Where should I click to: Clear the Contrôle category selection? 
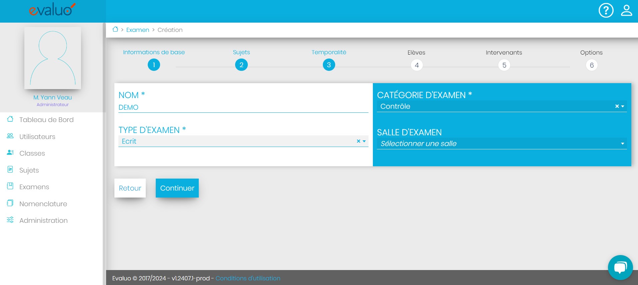pyautogui.click(x=617, y=106)
